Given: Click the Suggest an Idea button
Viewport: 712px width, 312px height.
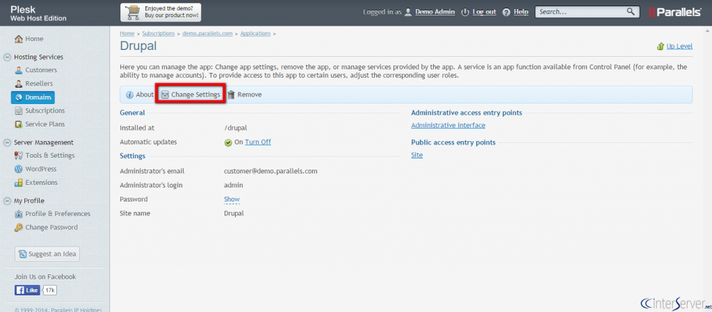Looking at the screenshot, I should tap(47, 254).
